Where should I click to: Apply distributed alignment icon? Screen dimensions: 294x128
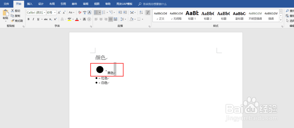click(x=116, y=19)
